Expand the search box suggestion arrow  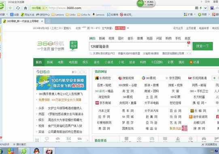click(188, 46)
